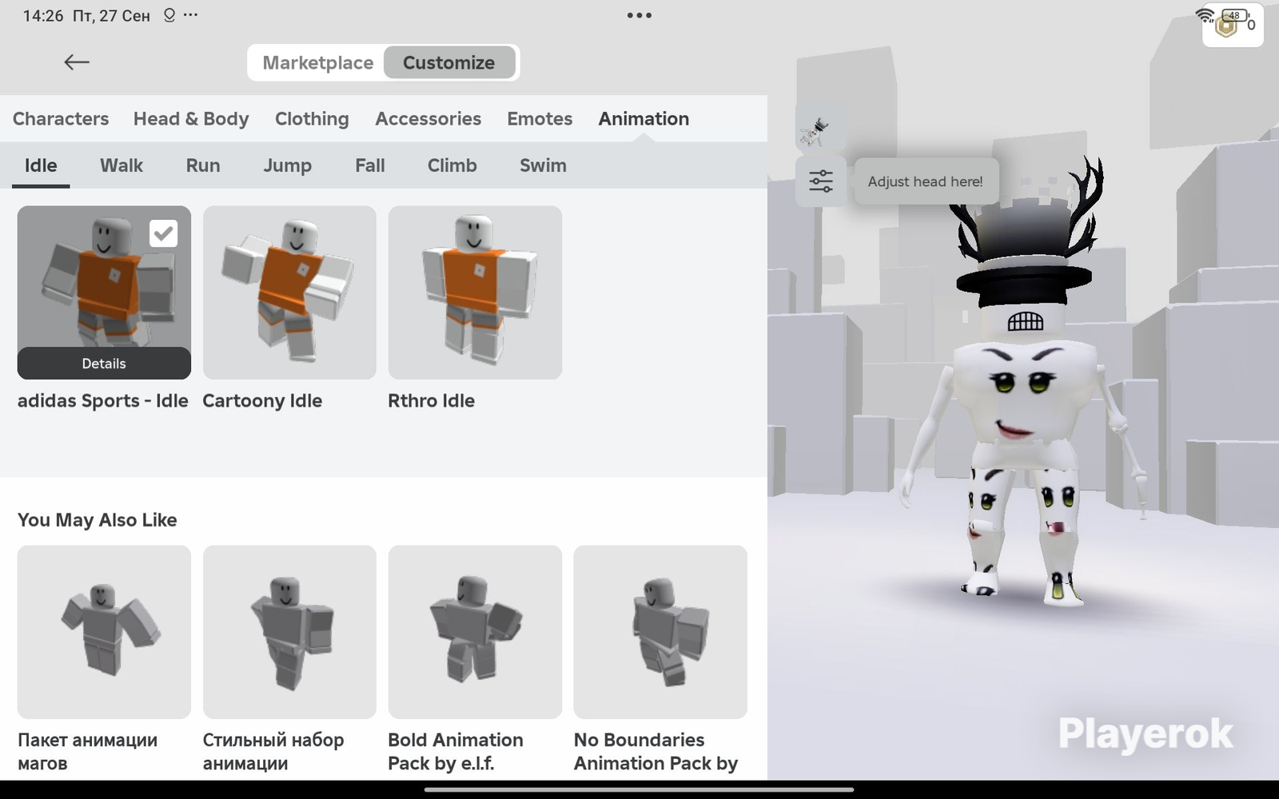Click the battery indicator icon
The image size is (1279, 799).
(x=1236, y=14)
